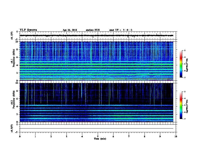The height and width of the screenshot is (153, 198).
Task: Click the log(PSD) unit label beside ch.1 color bar
Action: [187, 65]
